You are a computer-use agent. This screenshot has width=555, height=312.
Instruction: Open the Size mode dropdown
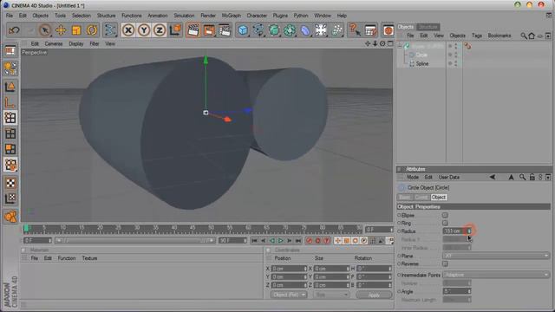331,295
